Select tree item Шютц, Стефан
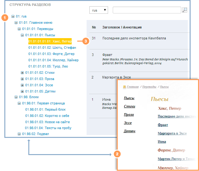This screenshot has width=199, height=171. [x=52, y=48]
